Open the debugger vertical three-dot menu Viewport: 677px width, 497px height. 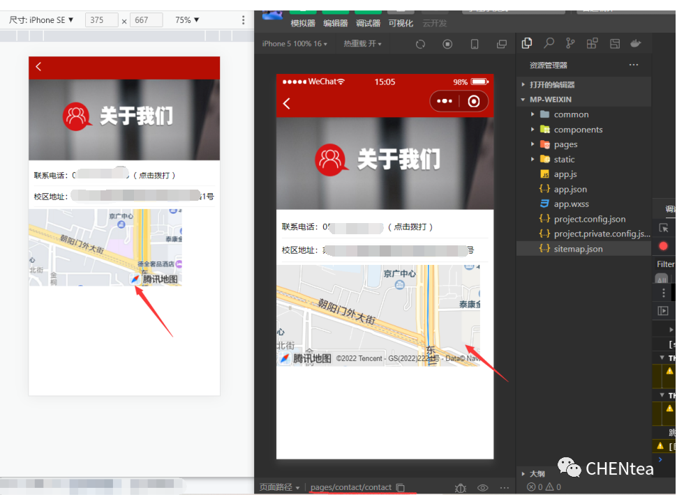(664, 293)
